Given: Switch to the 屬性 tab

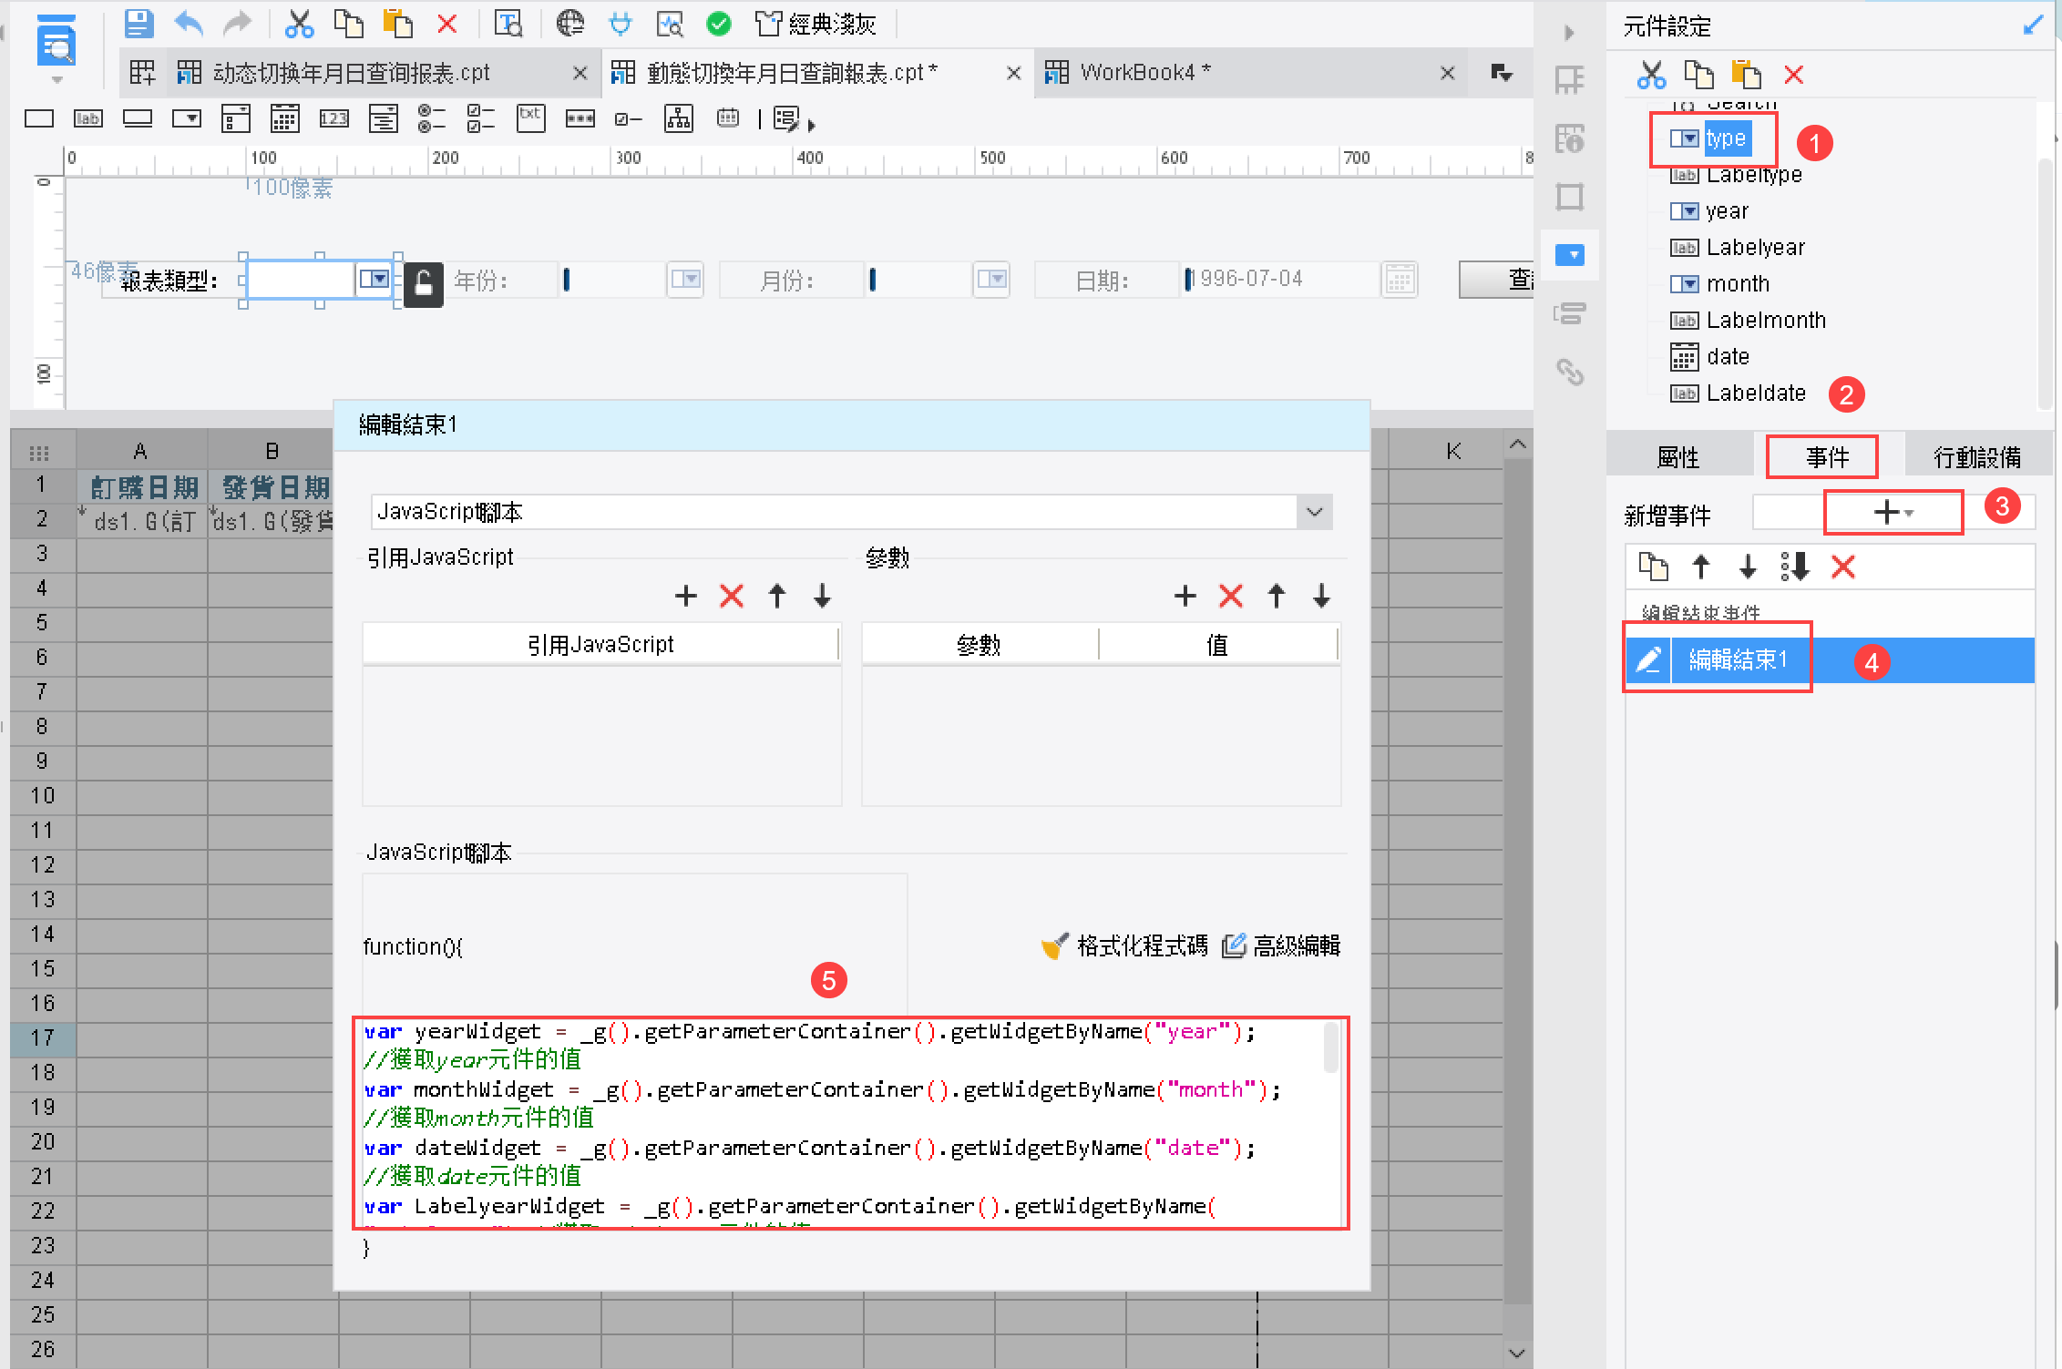Looking at the screenshot, I should tap(1677, 457).
